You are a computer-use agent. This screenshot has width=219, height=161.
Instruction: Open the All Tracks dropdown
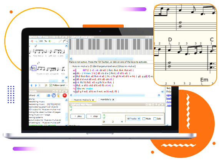point(133,118)
